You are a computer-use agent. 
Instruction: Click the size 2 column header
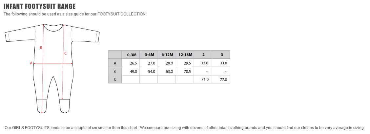click(203, 55)
